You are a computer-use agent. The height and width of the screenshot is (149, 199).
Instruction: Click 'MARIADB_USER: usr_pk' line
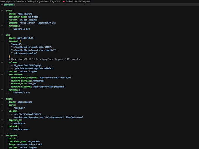23,84
